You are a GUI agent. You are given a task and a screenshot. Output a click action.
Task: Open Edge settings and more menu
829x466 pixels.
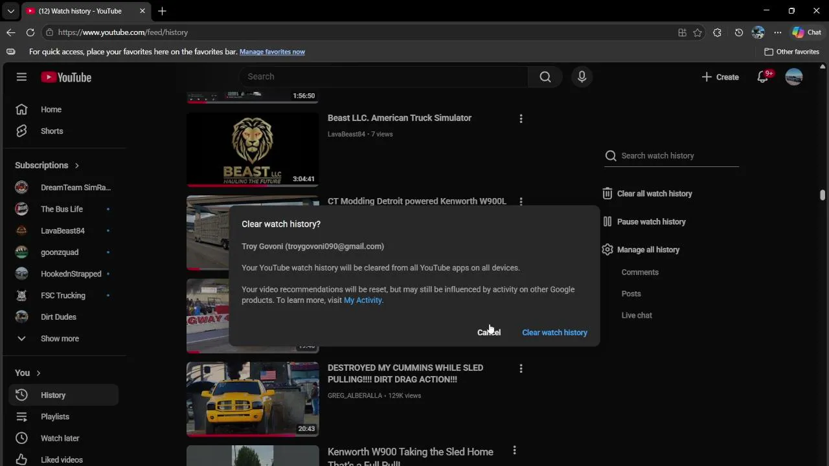point(778,32)
